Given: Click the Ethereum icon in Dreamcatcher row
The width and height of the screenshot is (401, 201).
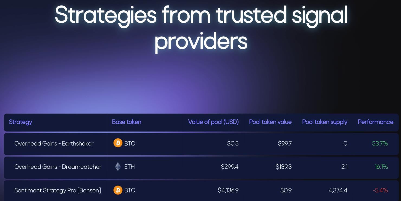Looking at the screenshot, I should (x=118, y=167).
